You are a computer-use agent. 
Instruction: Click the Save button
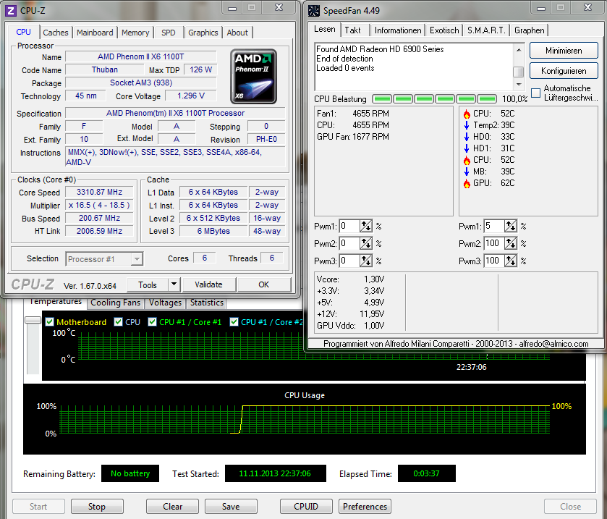(x=231, y=507)
